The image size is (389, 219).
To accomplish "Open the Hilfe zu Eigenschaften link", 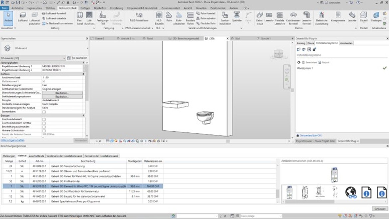I will point(12,140).
